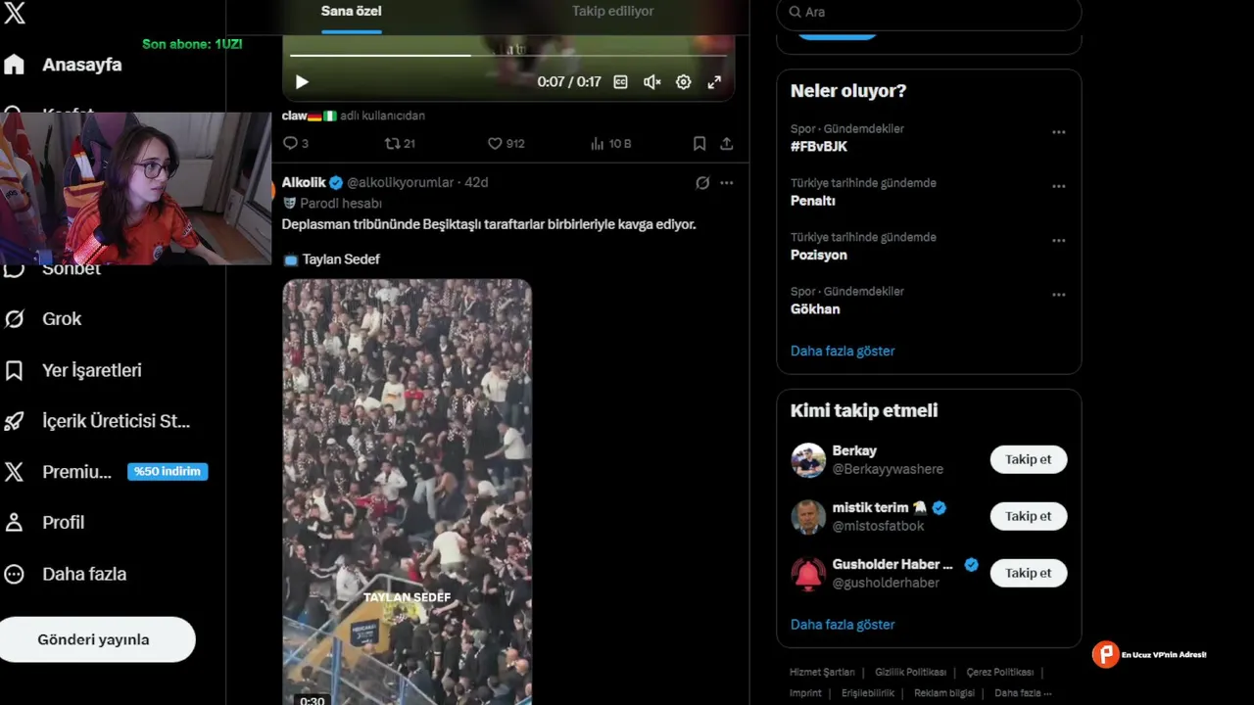The height and width of the screenshot is (705, 1254).
Task: Follow Berkay with the Takip et button
Action: coord(1029,459)
